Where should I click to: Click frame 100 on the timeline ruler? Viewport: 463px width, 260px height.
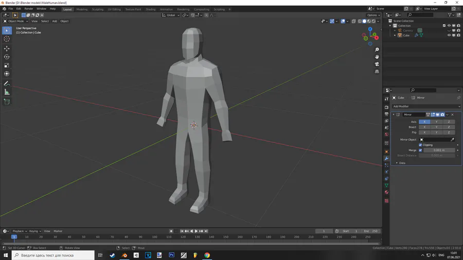154,237
